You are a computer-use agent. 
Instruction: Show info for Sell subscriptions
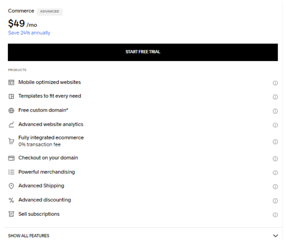point(275,215)
